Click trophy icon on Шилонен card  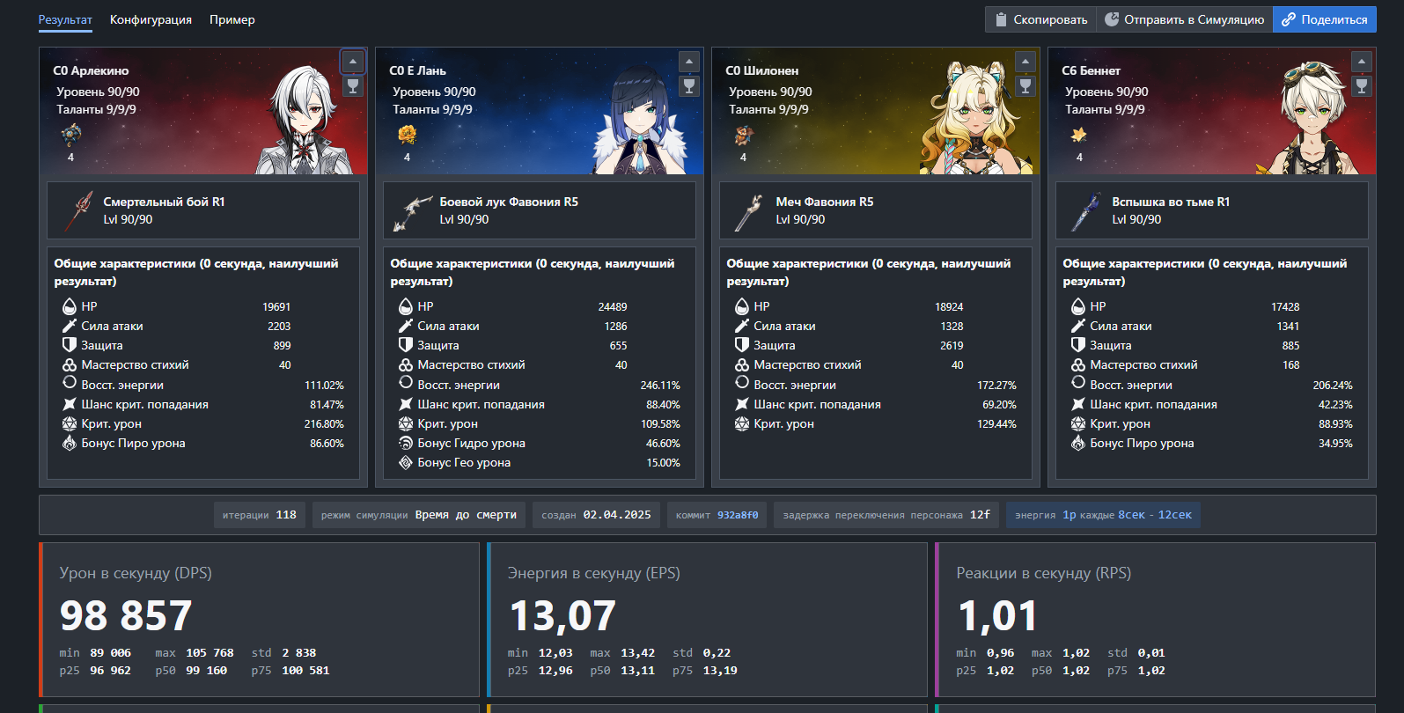[1025, 86]
